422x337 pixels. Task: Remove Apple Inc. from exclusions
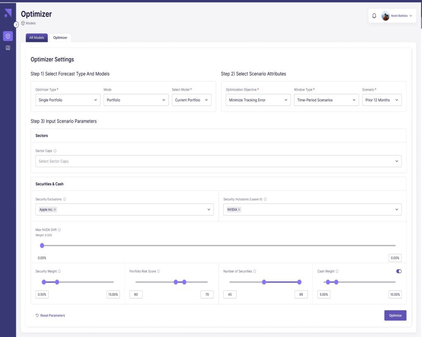55,210
